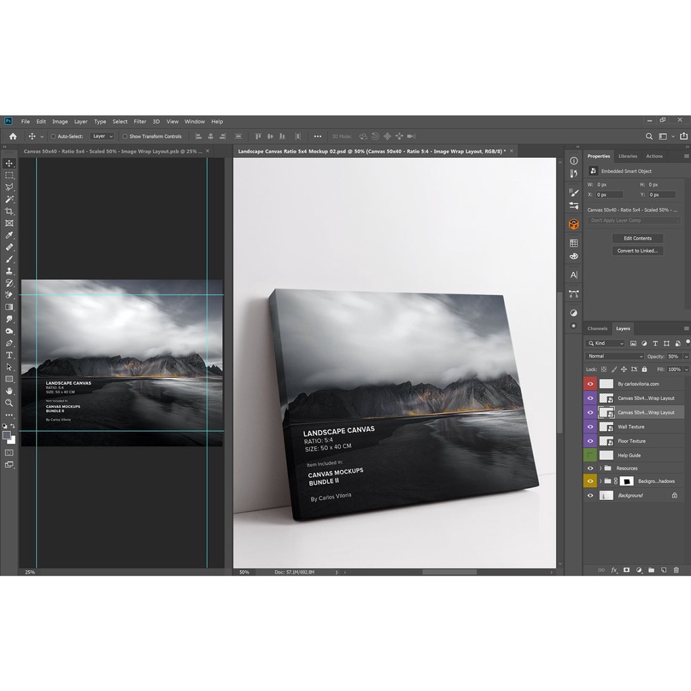Hide the Background layer
The height and width of the screenshot is (691, 691).
coord(590,495)
